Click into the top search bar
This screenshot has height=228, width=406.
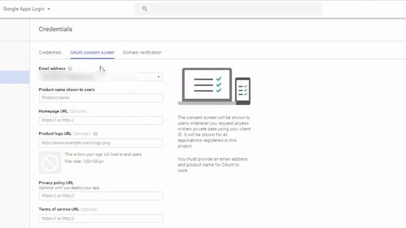click(228, 9)
